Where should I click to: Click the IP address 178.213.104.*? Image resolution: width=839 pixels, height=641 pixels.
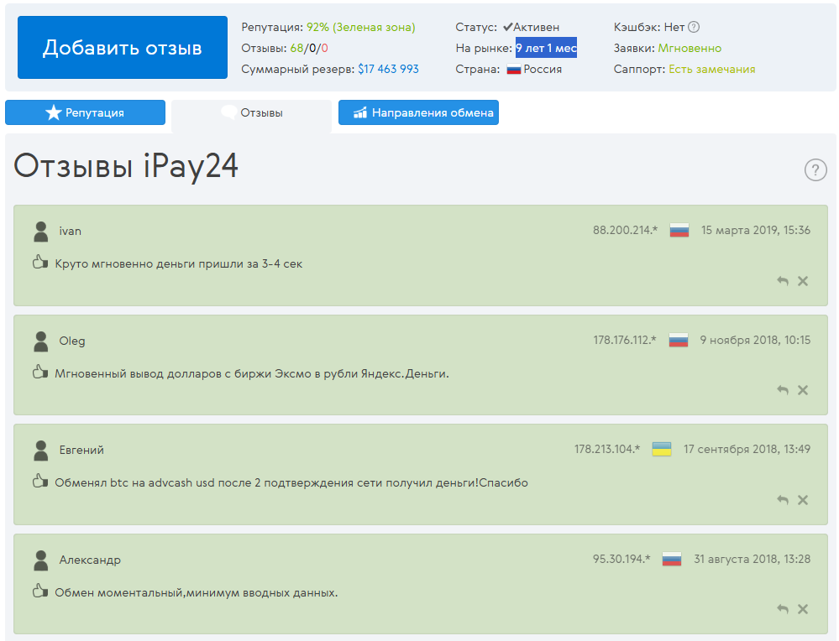click(606, 449)
